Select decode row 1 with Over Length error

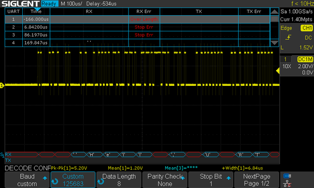pyautogui.click(x=137, y=19)
